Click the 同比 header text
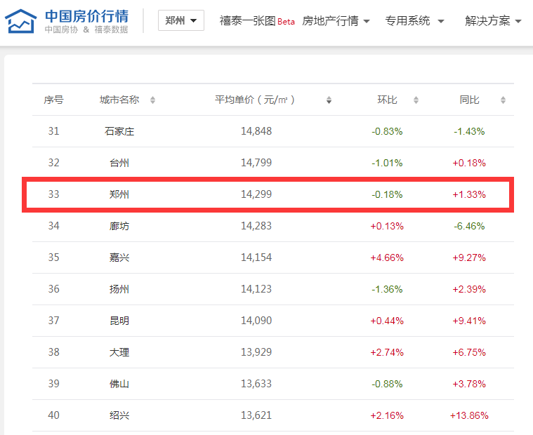 pyautogui.click(x=469, y=100)
